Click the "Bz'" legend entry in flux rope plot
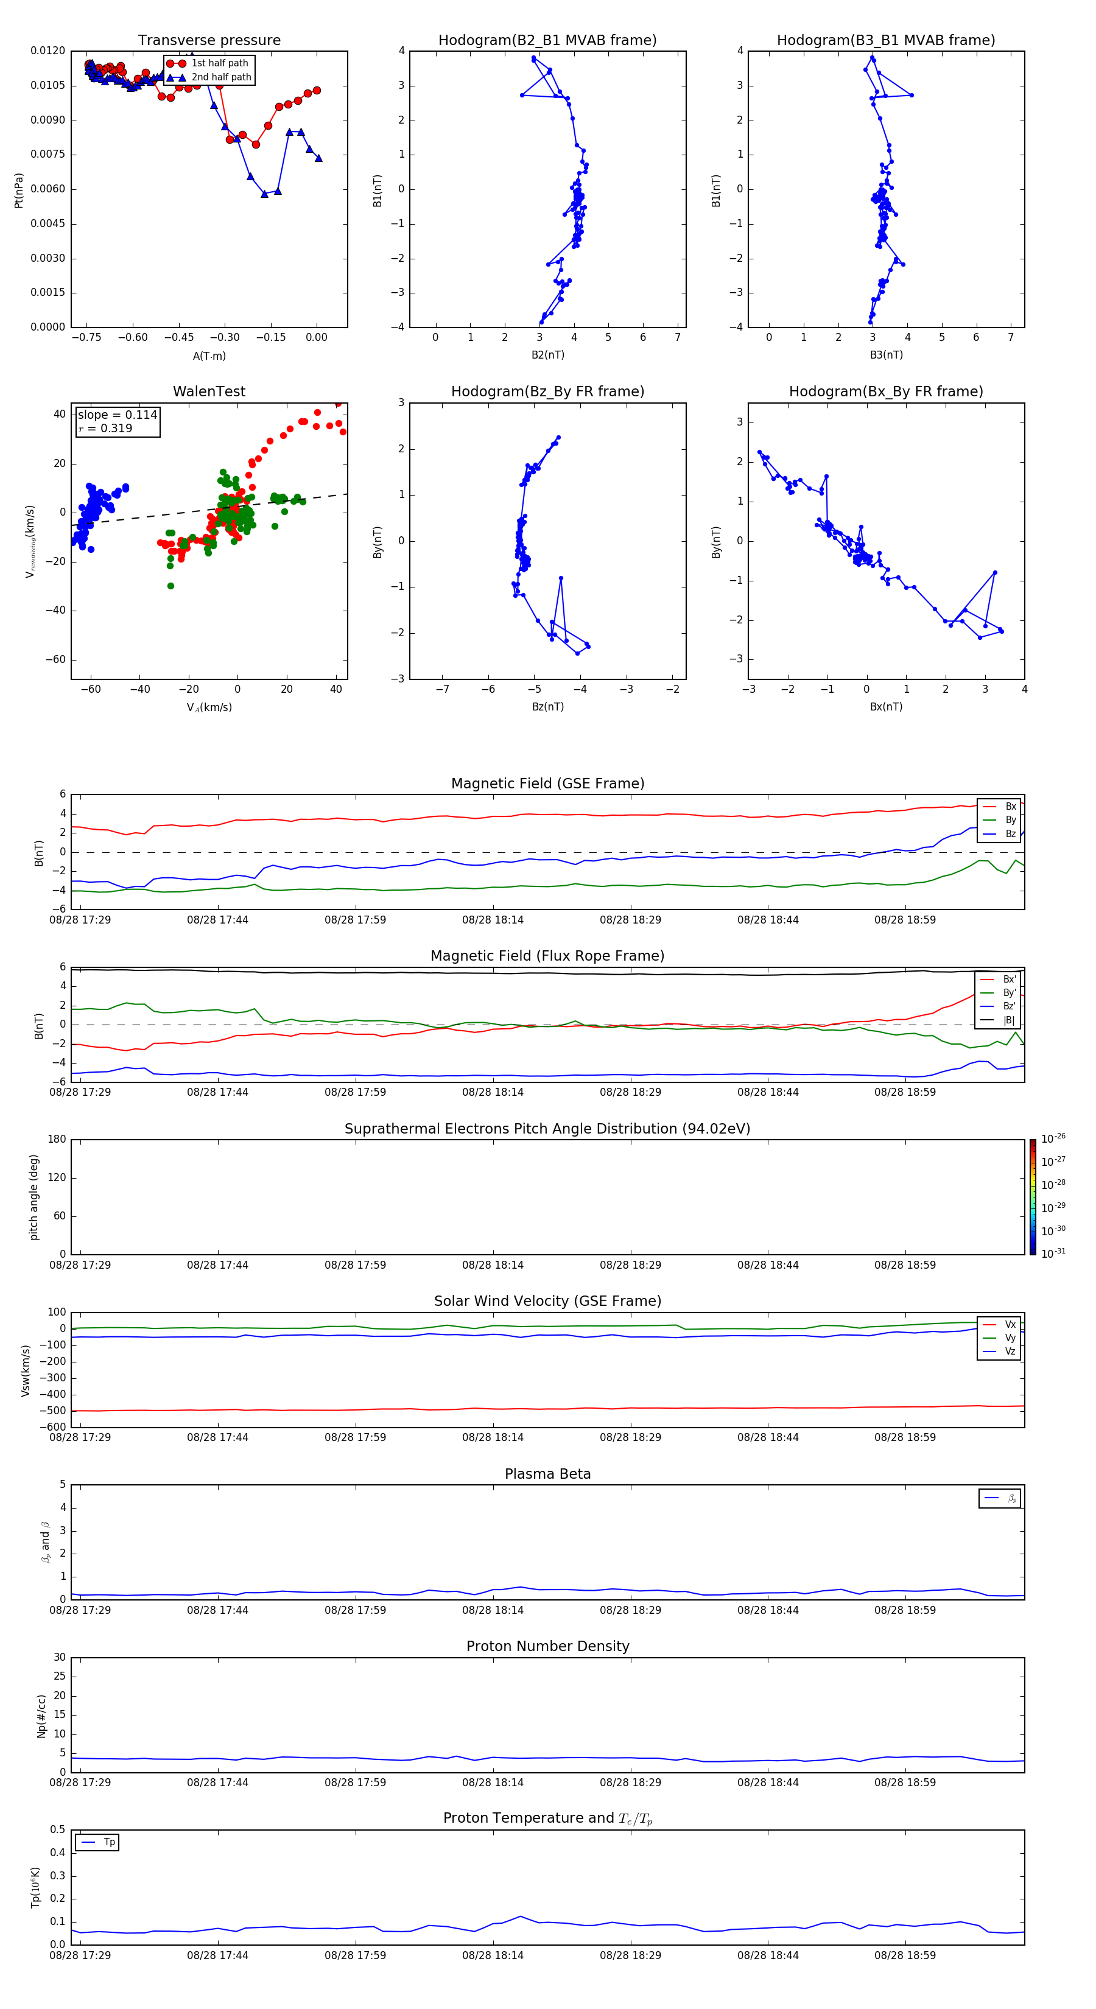 999,1006
